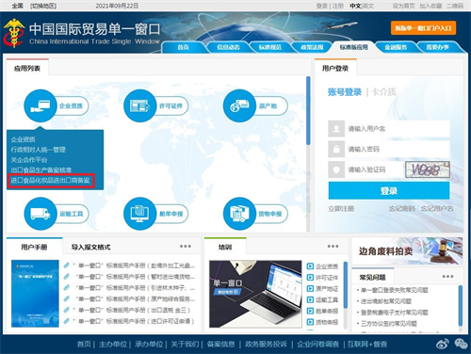Image resolution: width=471 pixels, height=354 pixels.
Task: Click 设为首页 in top bar
Action: tap(403, 6)
